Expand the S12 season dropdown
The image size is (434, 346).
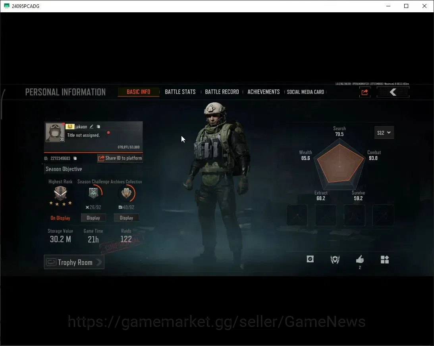384,133
